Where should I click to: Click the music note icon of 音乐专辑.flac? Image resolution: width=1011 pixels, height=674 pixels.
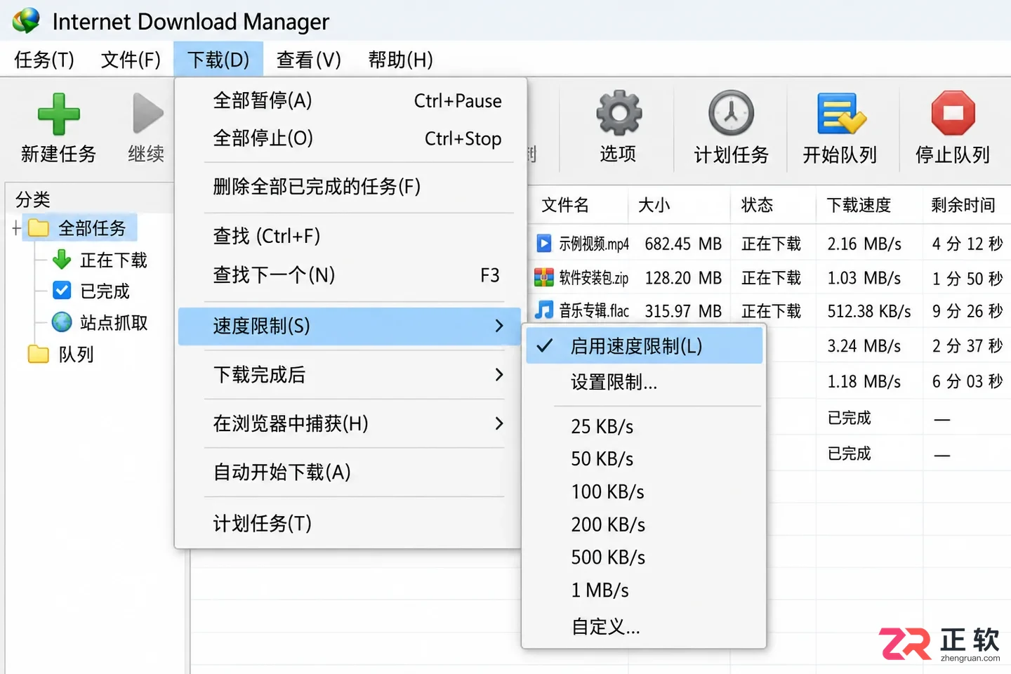pyautogui.click(x=544, y=310)
